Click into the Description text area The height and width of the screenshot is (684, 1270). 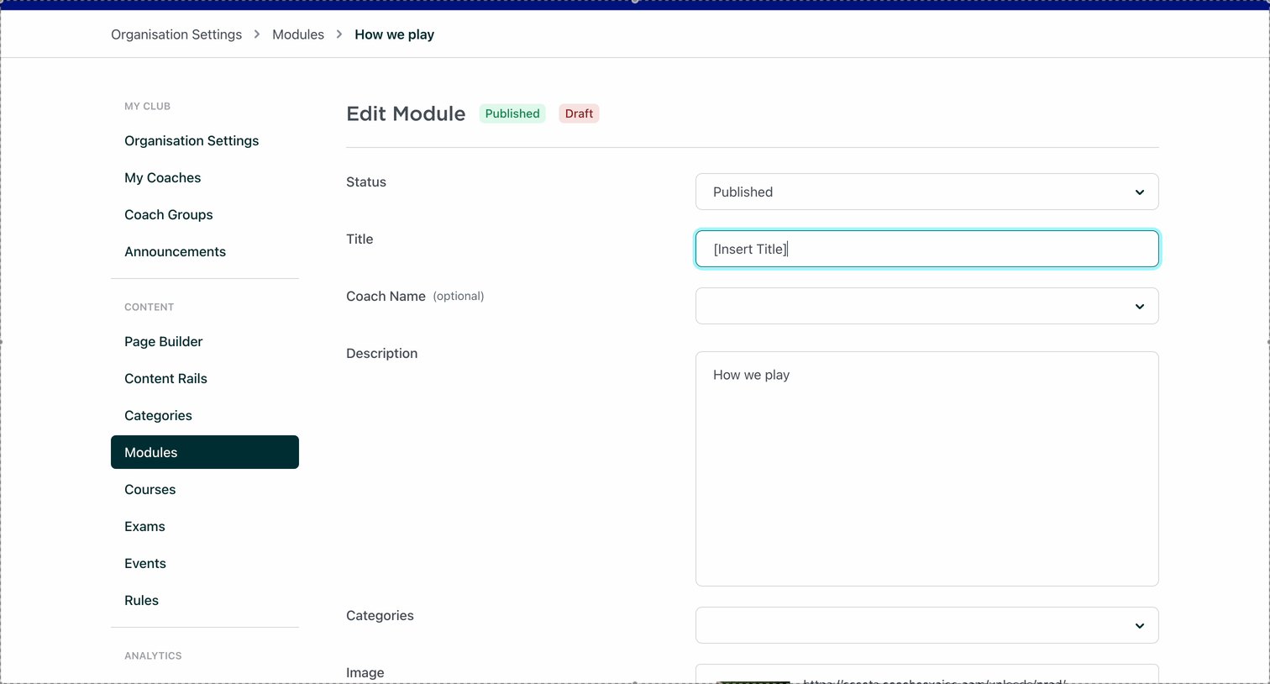[927, 469]
